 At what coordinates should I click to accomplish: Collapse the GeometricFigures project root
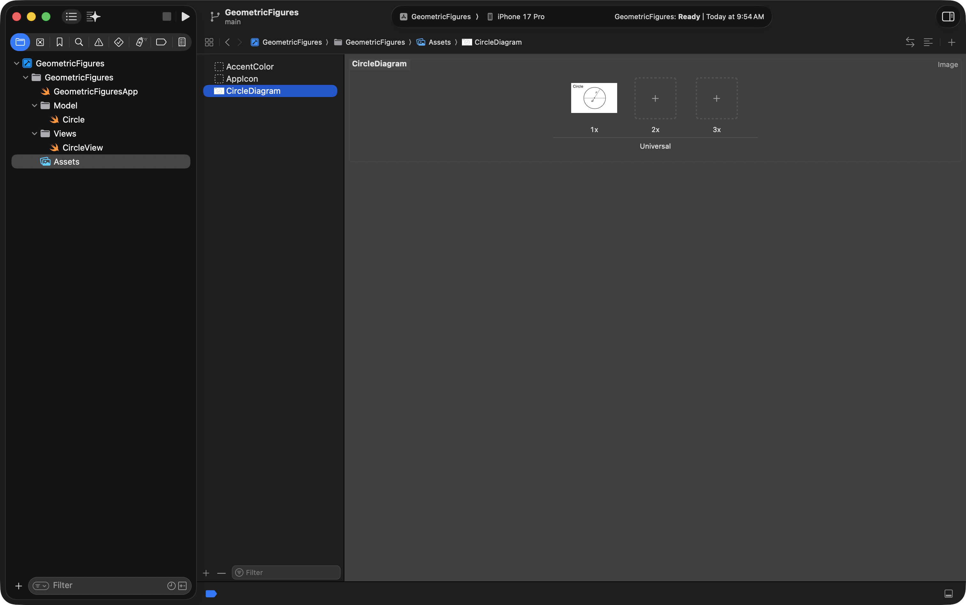tap(16, 63)
